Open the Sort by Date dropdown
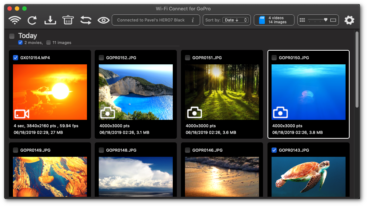Viewport: 367px width, 206px height. [x=235, y=20]
